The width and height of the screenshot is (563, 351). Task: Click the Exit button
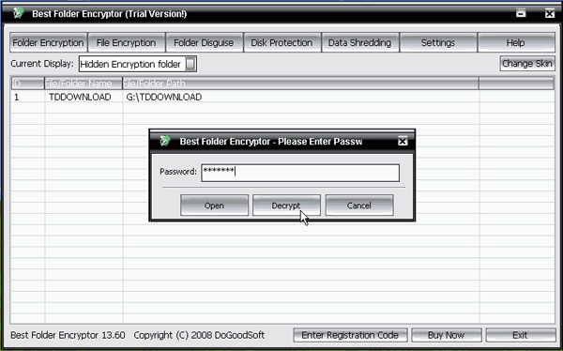(520, 335)
